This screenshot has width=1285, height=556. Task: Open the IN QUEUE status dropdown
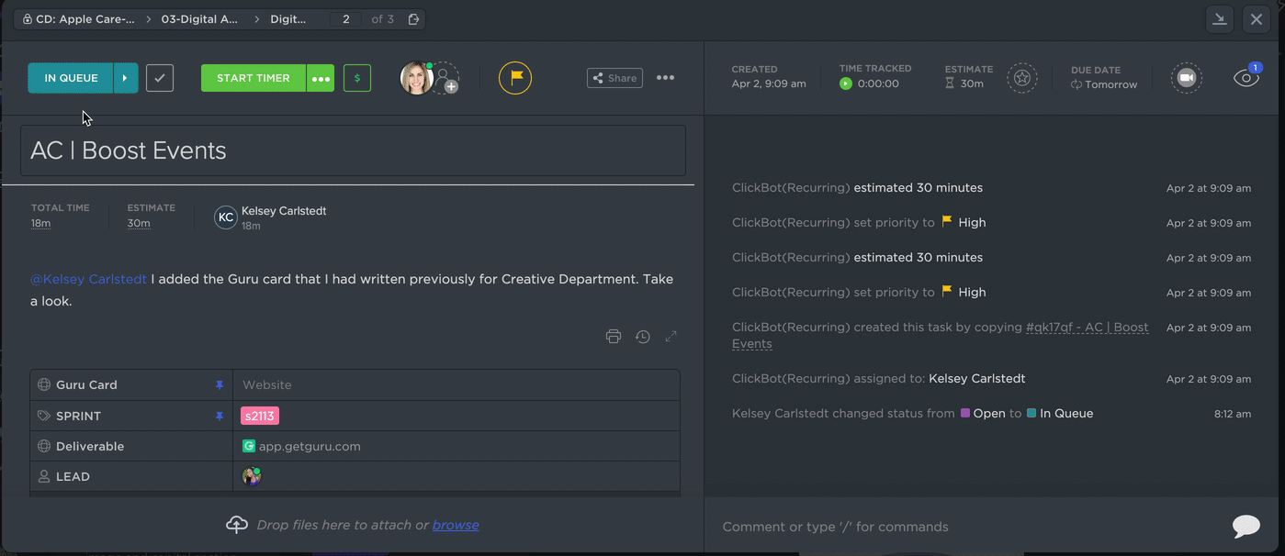click(71, 78)
